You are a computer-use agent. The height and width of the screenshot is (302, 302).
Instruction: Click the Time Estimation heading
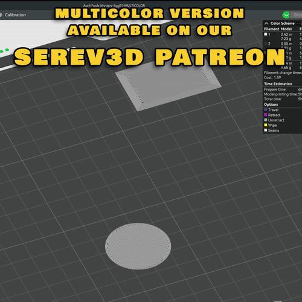coord(278,84)
